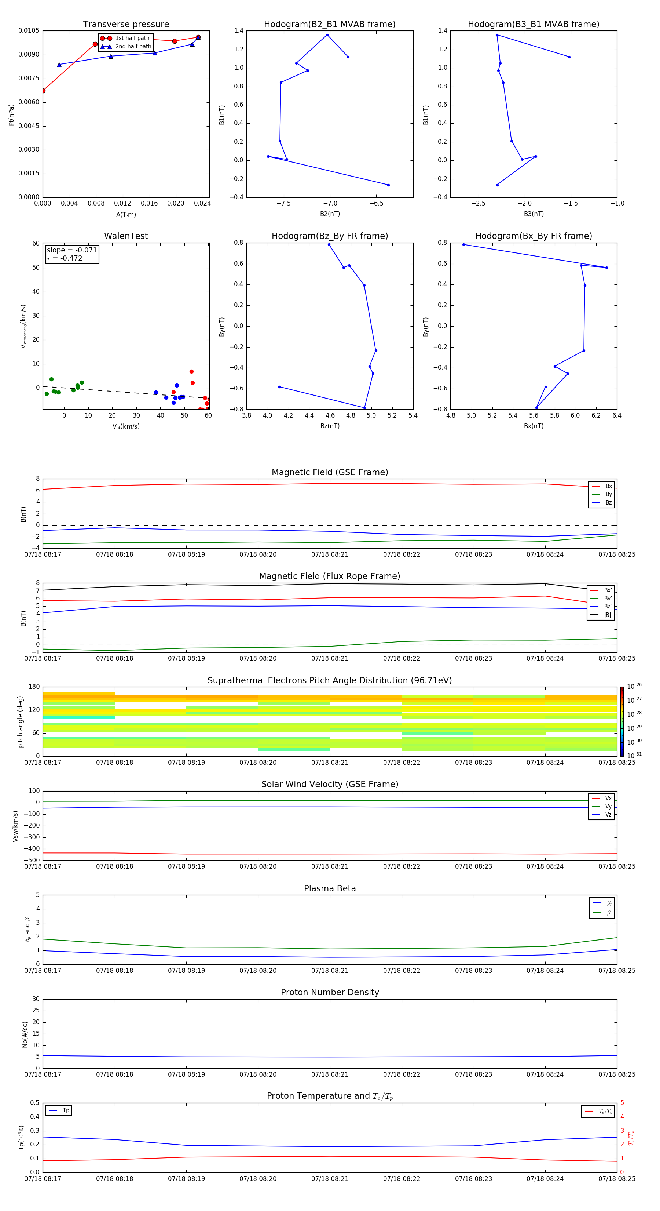The width and height of the screenshot is (660, 1211).
Task: Click the 'Proton Temperature and Te/Tp' title
Action: pos(330,1096)
